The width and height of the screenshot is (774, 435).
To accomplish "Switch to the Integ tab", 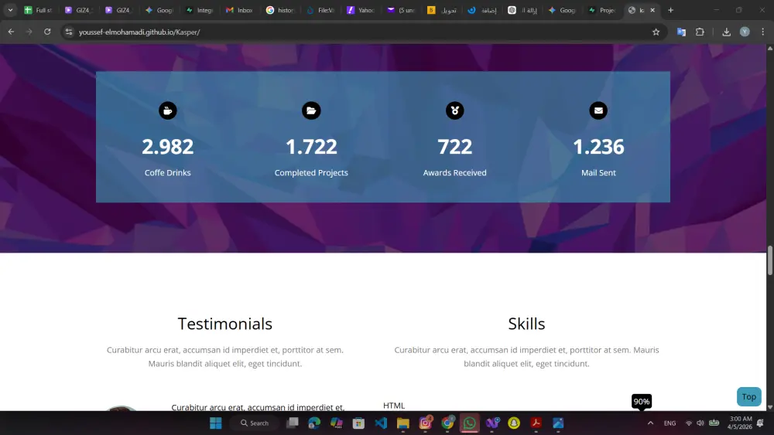I will click(200, 10).
